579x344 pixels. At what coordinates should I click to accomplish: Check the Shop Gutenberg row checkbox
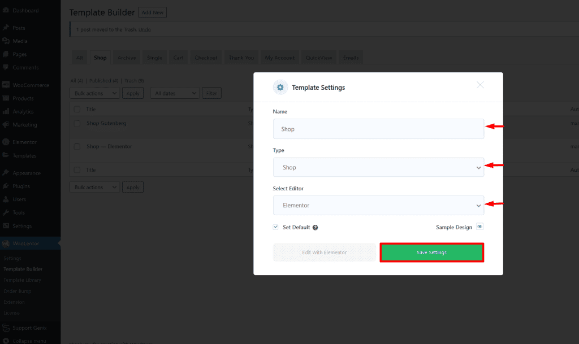[x=77, y=123]
